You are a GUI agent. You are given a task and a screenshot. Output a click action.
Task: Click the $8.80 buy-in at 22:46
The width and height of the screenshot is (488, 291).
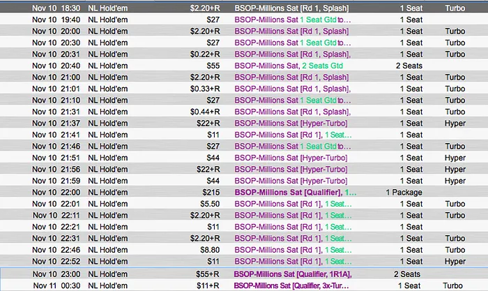(210, 250)
